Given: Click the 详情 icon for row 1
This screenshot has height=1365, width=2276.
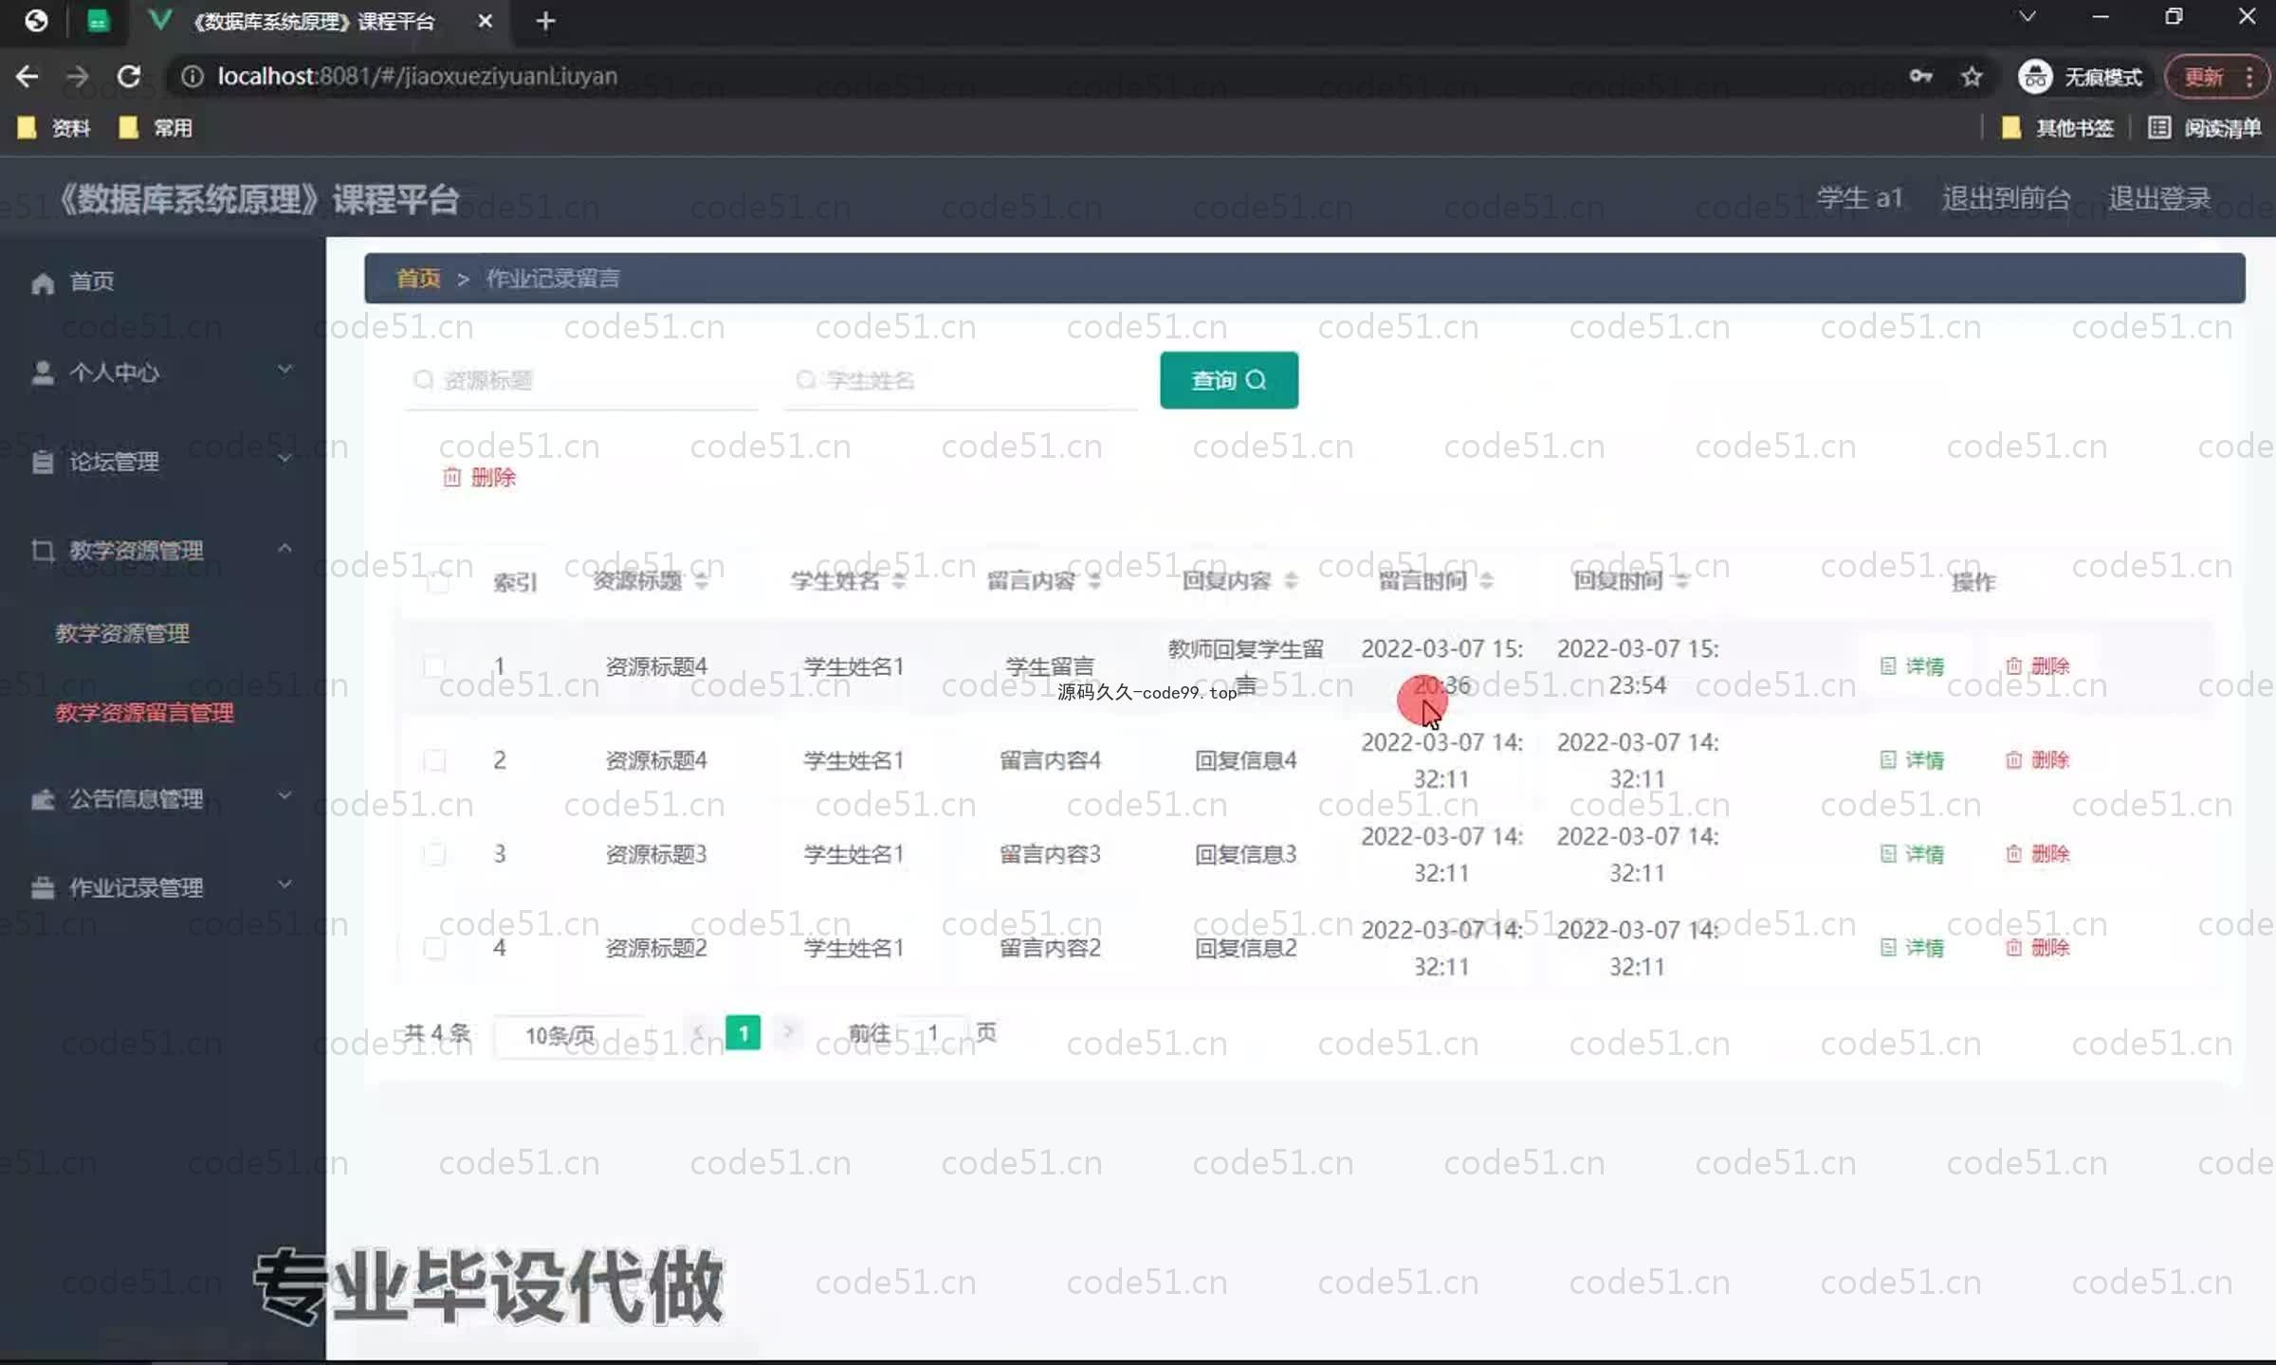Looking at the screenshot, I should click(x=1888, y=665).
